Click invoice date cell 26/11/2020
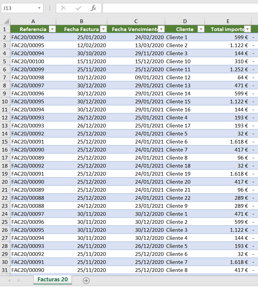258x287 pixels. (82, 246)
